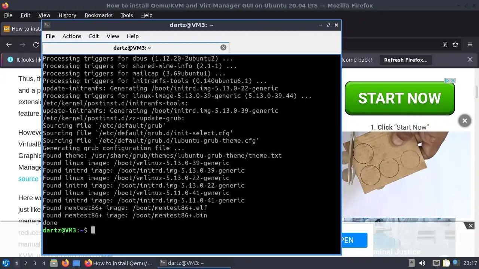The height and width of the screenshot is (269, 479).
Task: Click the Firefox page vertical scrollbar
Action: [477, 92]
